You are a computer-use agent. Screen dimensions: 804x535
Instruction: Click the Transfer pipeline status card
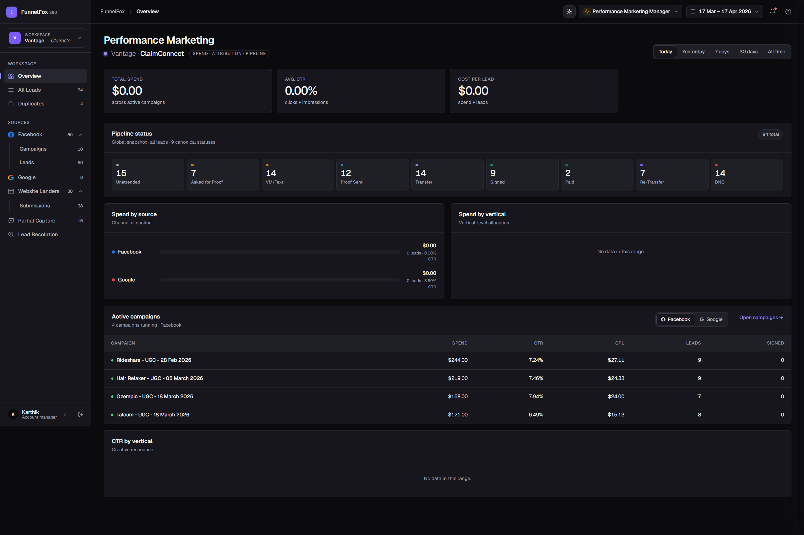[x=447, y=175]
